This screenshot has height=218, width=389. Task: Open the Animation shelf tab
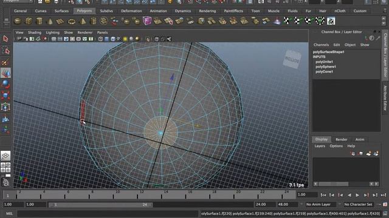tap(158, 11)
